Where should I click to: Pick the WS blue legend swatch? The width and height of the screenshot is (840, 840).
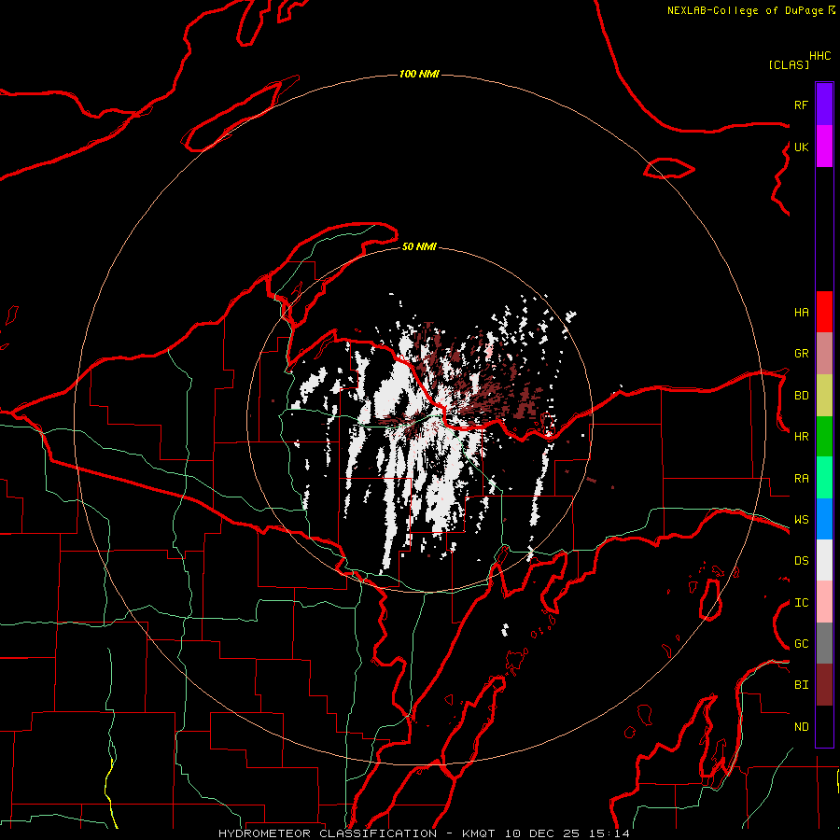(824, 519)
